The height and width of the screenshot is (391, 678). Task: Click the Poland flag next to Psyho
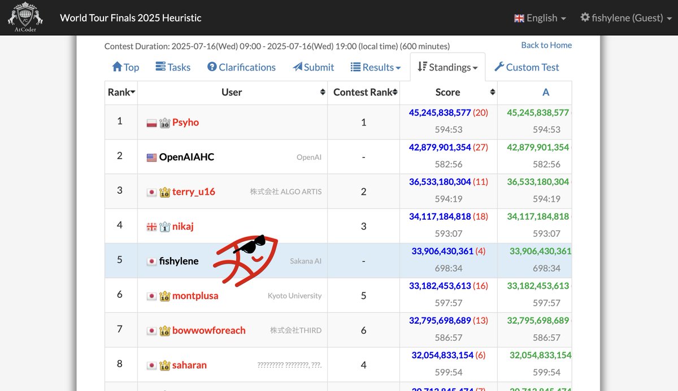click(x=151, y=123)
